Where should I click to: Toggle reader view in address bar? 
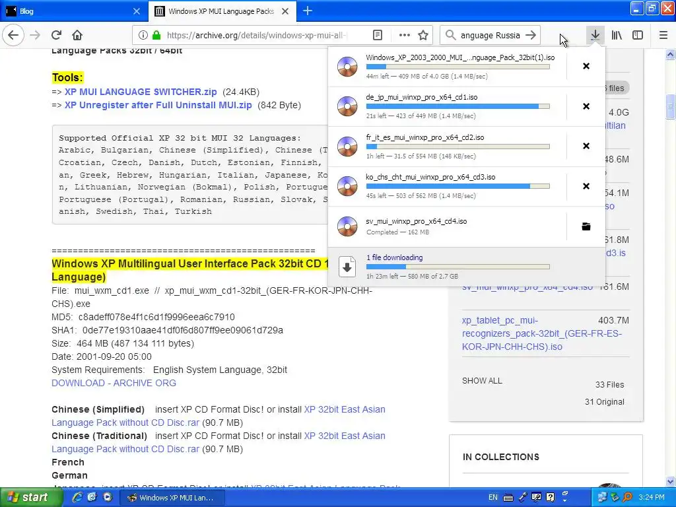(x=377, y=35)
